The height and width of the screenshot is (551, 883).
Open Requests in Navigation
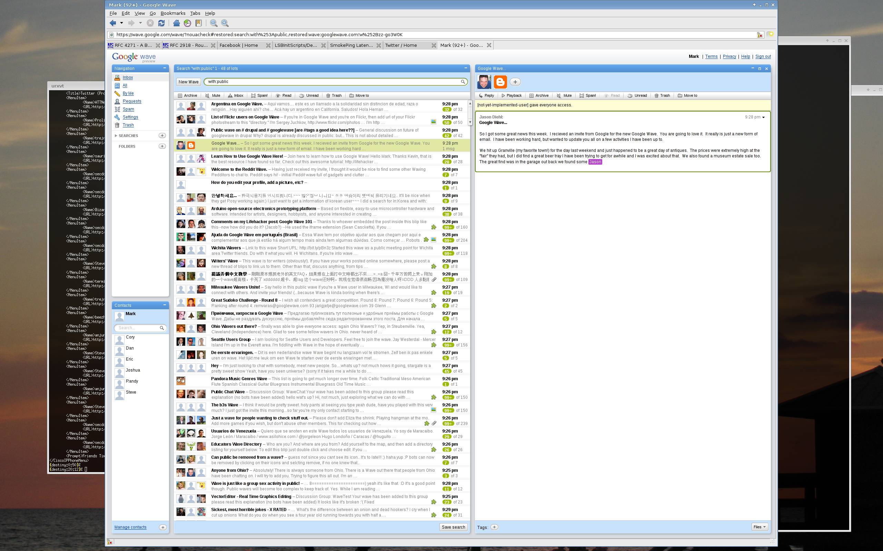132,101
